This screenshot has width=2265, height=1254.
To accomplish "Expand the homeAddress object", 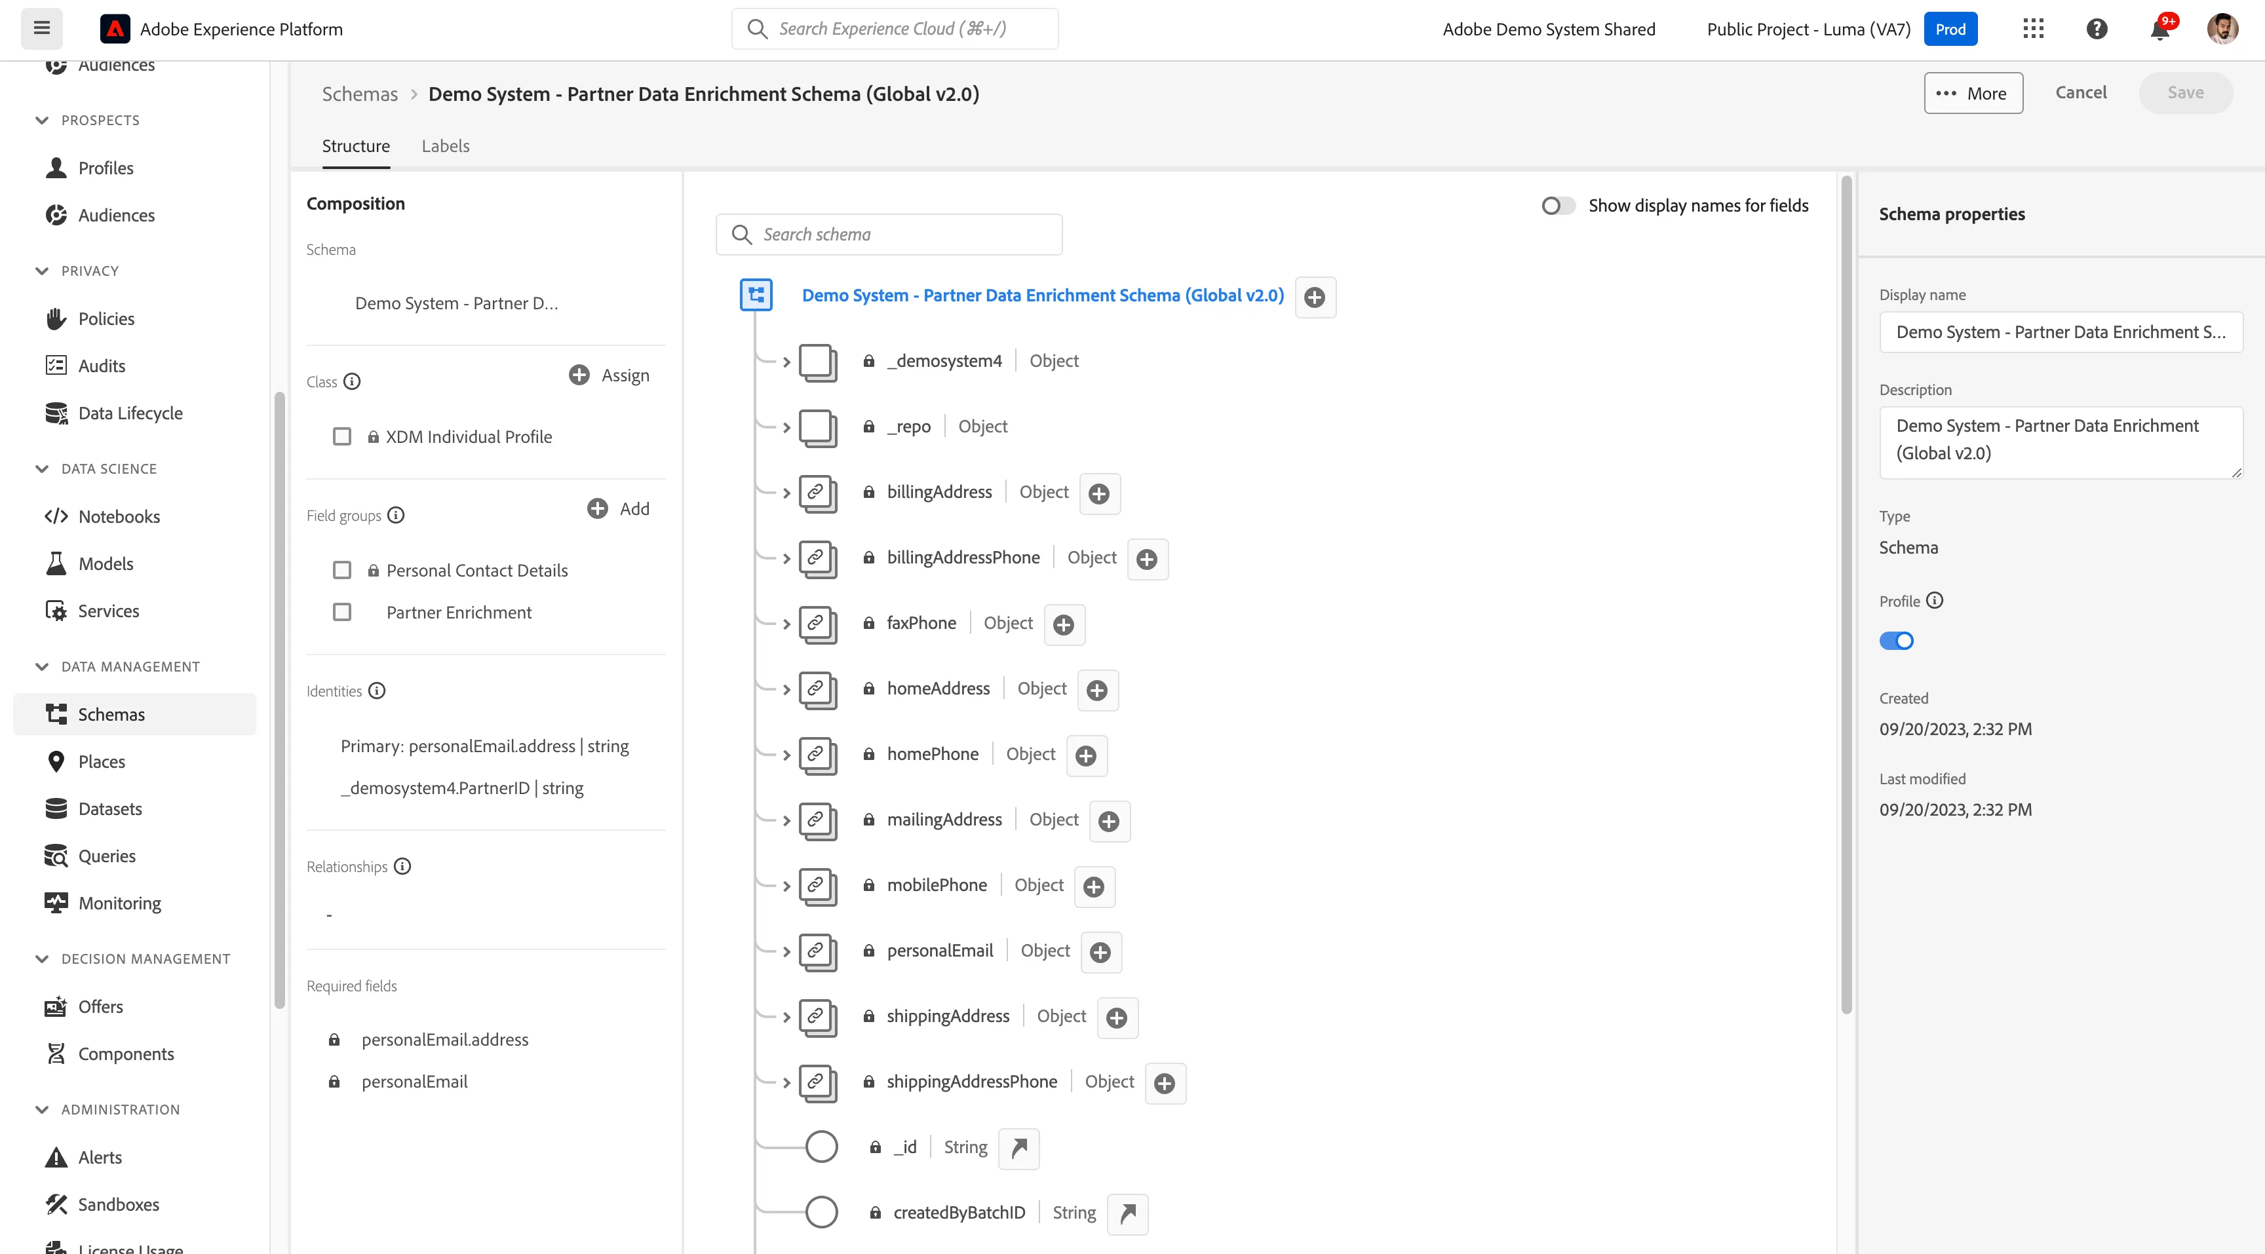I will 786,689.
